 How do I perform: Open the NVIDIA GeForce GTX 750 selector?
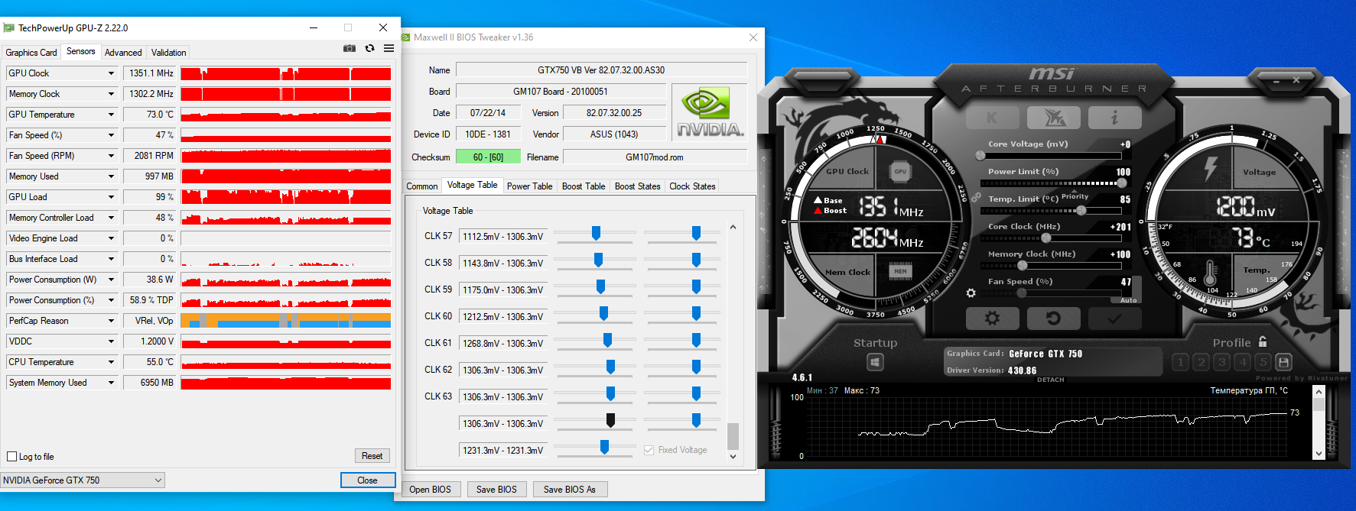83,480
